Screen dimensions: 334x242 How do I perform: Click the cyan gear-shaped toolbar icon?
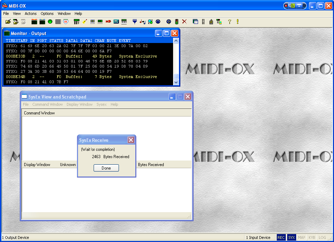coord(150,22)
